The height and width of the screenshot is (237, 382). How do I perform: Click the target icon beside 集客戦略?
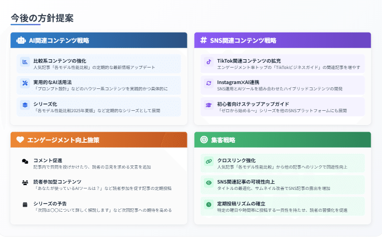click(204, 139)
